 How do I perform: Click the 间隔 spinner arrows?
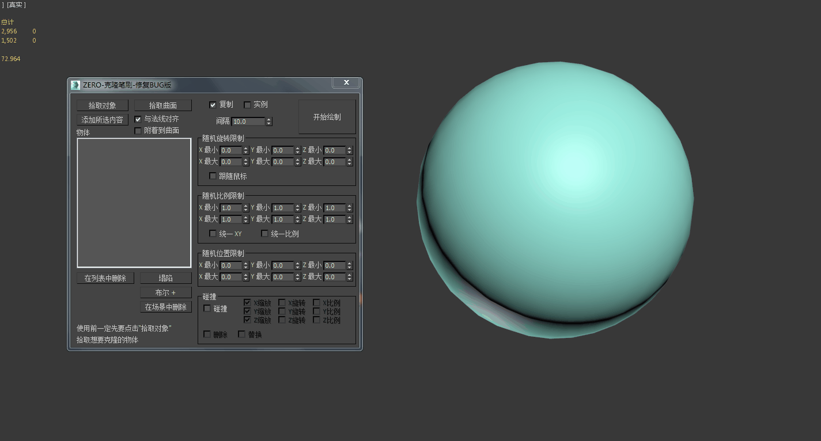pos(269,121)
